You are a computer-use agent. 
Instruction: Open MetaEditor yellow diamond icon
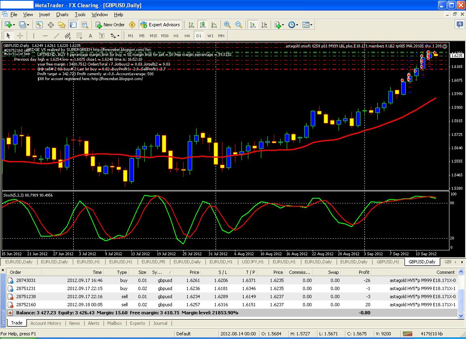[x=132, y=25]
